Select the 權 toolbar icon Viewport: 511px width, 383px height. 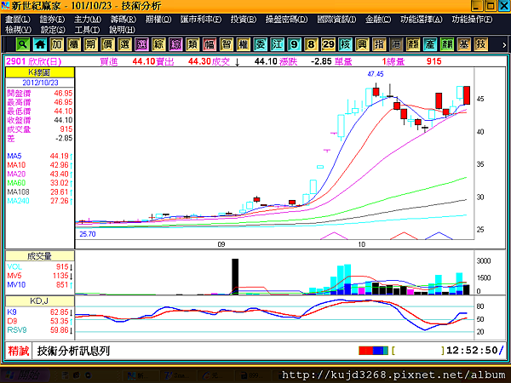pos(243,44)
